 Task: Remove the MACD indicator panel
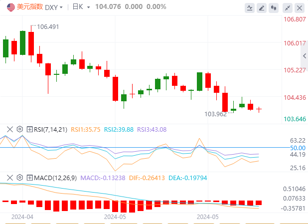[10, 178]
